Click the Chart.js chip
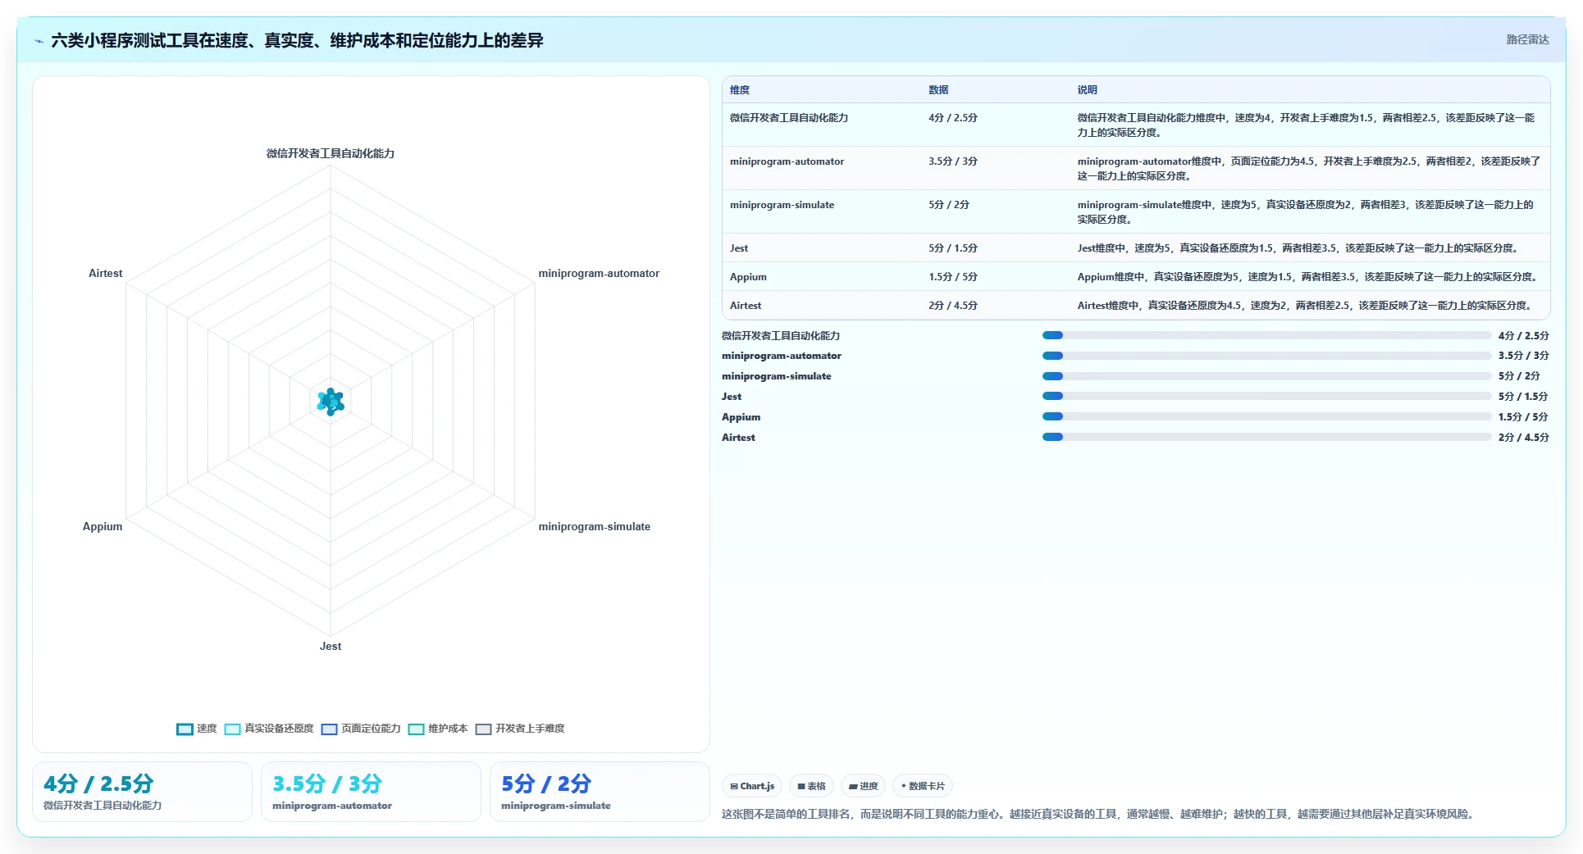This screenshot has width=1583, height=854. pyautogui.click(x=752, y=786)
